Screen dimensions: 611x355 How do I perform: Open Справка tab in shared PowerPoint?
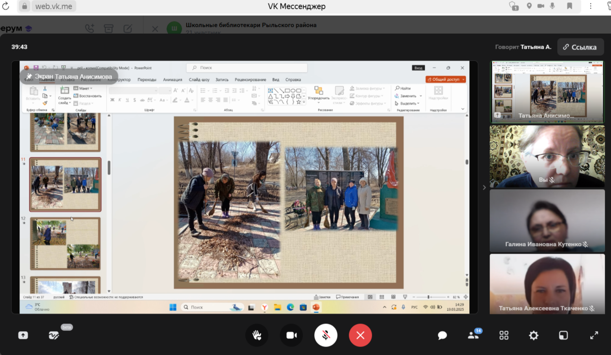[x=293, y=80]
